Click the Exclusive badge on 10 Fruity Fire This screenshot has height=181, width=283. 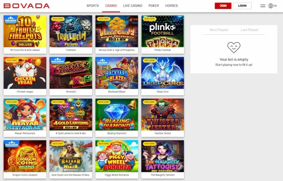pos(11,19)
